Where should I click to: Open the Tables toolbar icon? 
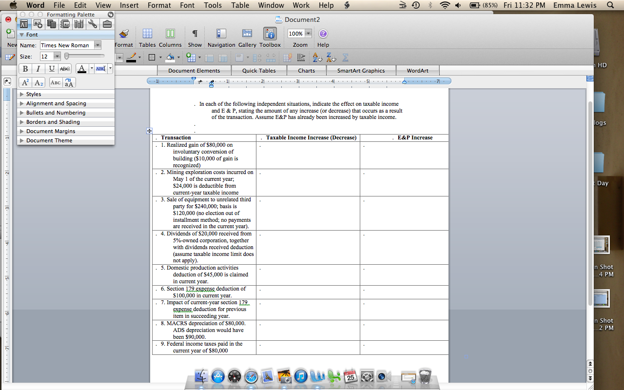147,34
